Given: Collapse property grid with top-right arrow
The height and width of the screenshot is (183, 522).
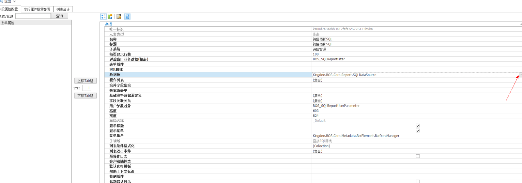Looking at the screenshot, I should (521, 24).
